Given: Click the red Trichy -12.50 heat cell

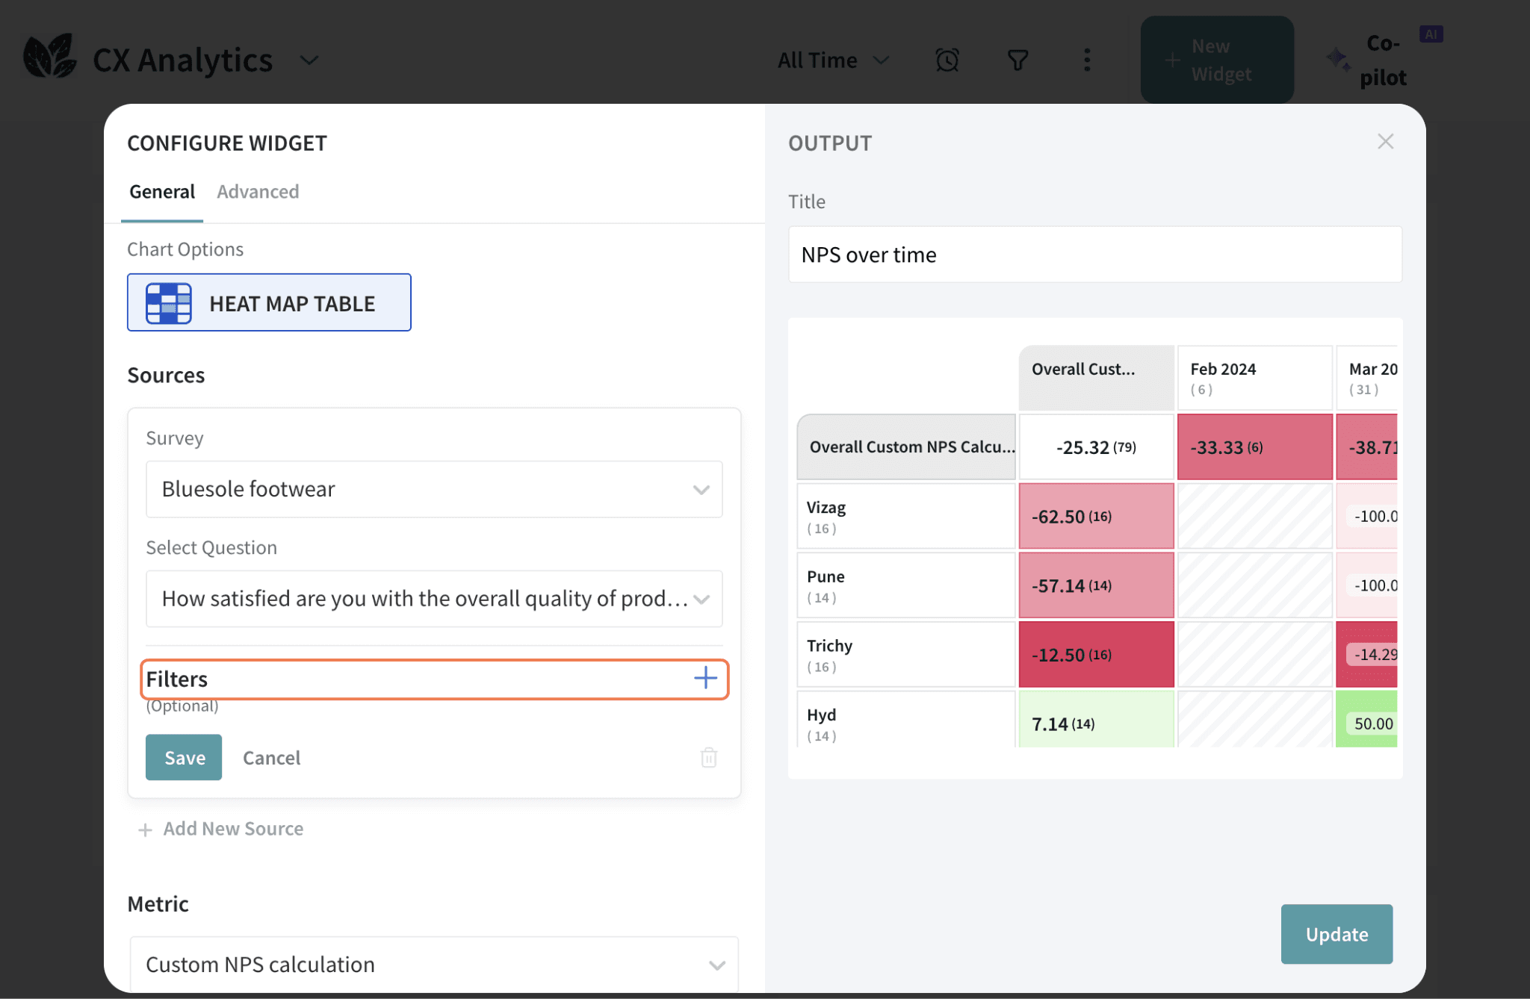Looking at the screenshot, I should [x=1096, y=655].
